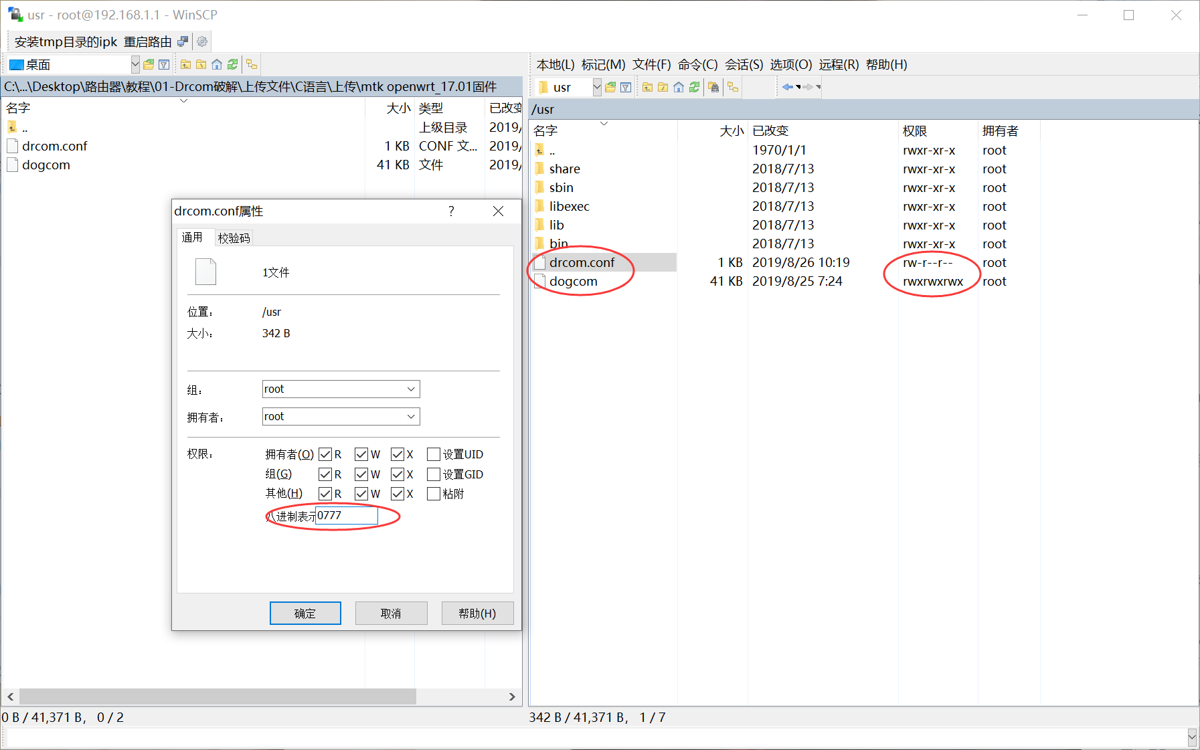Open the usr remote directory dropdown
The image size is (1200, 750).
click(x=597, y=87)
